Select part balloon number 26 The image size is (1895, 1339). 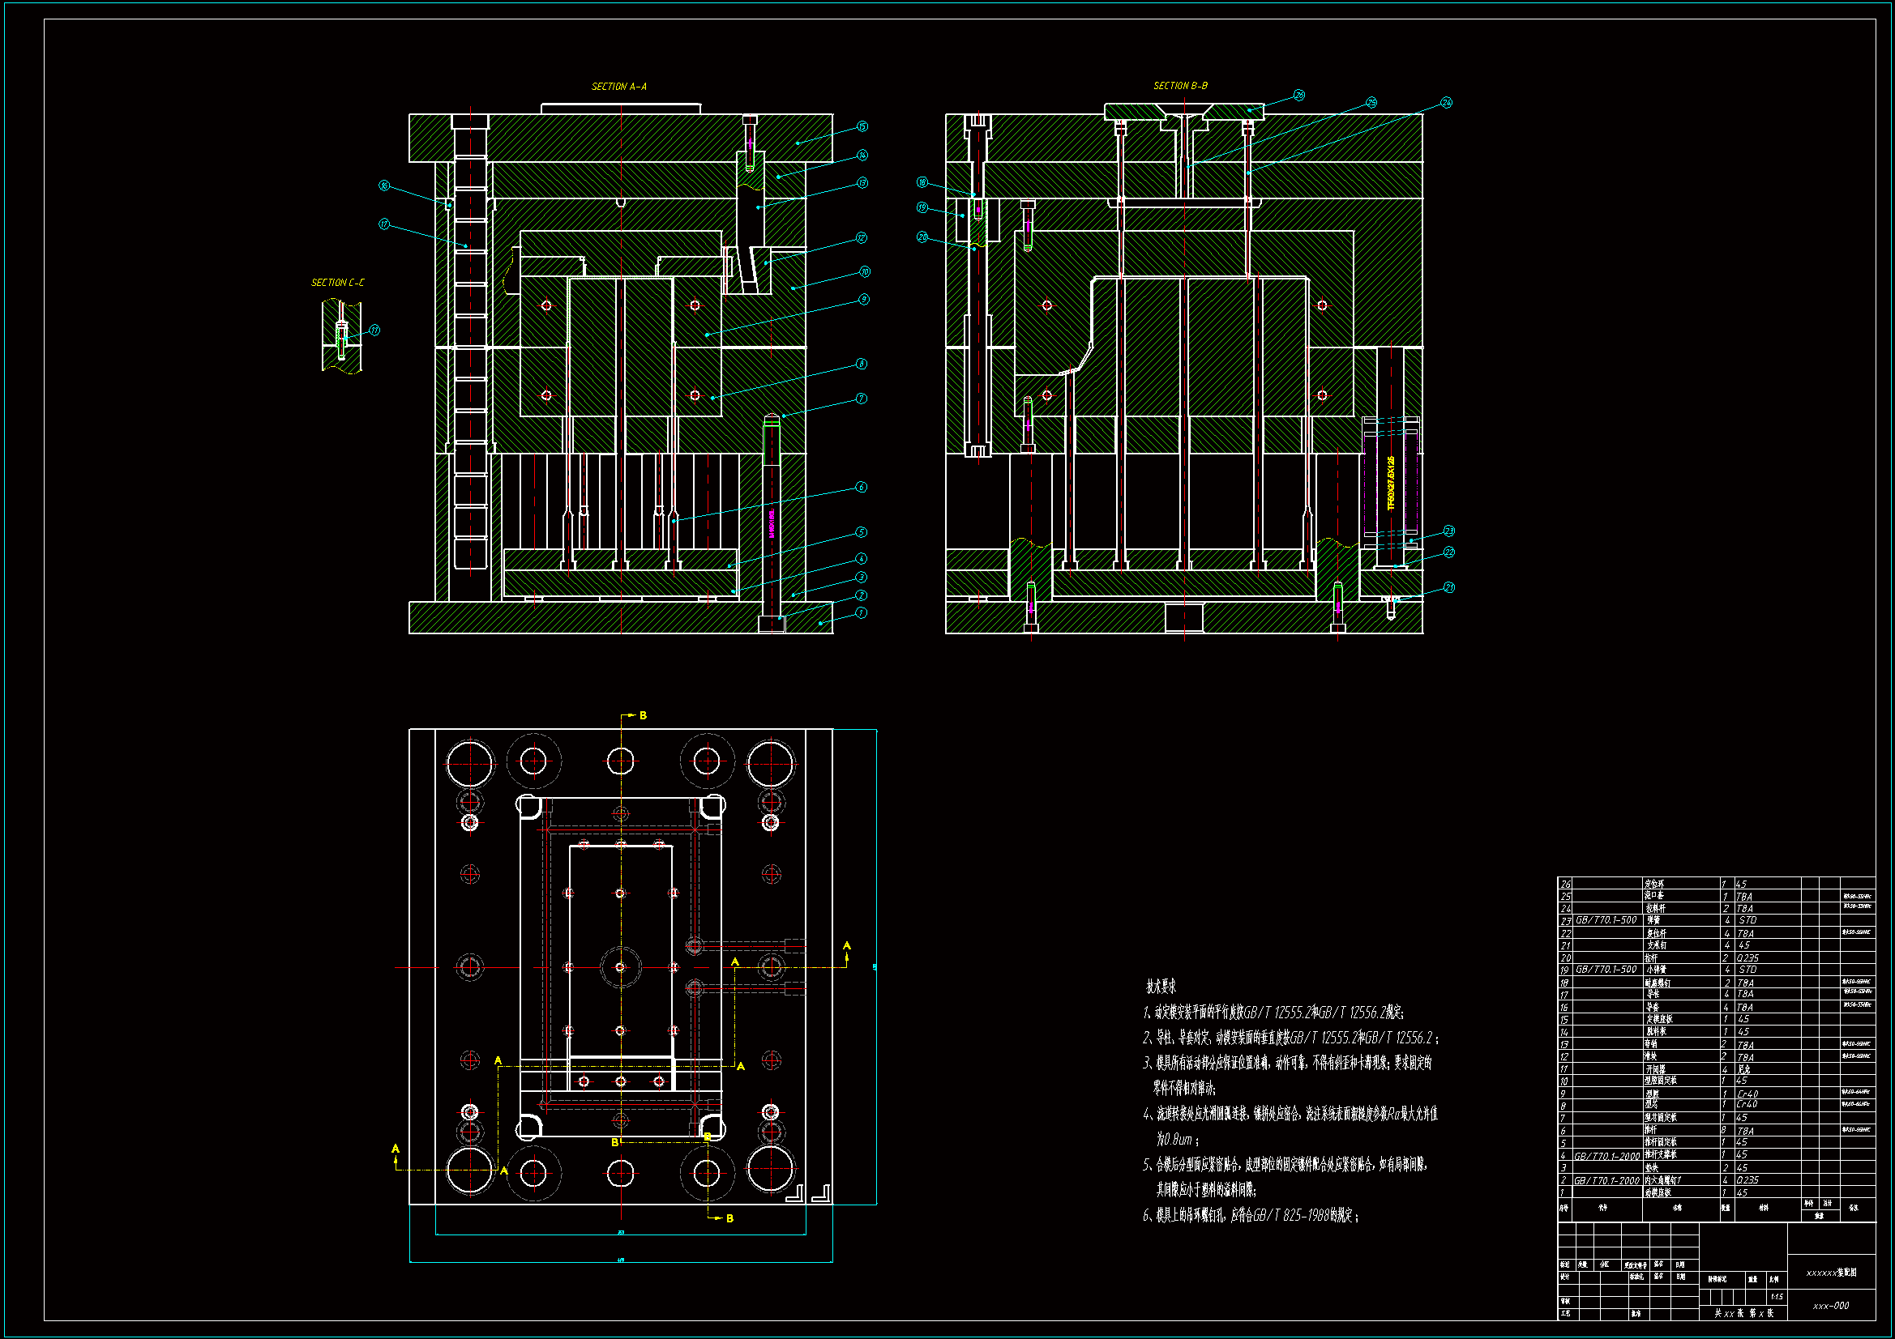point(1299,96)
